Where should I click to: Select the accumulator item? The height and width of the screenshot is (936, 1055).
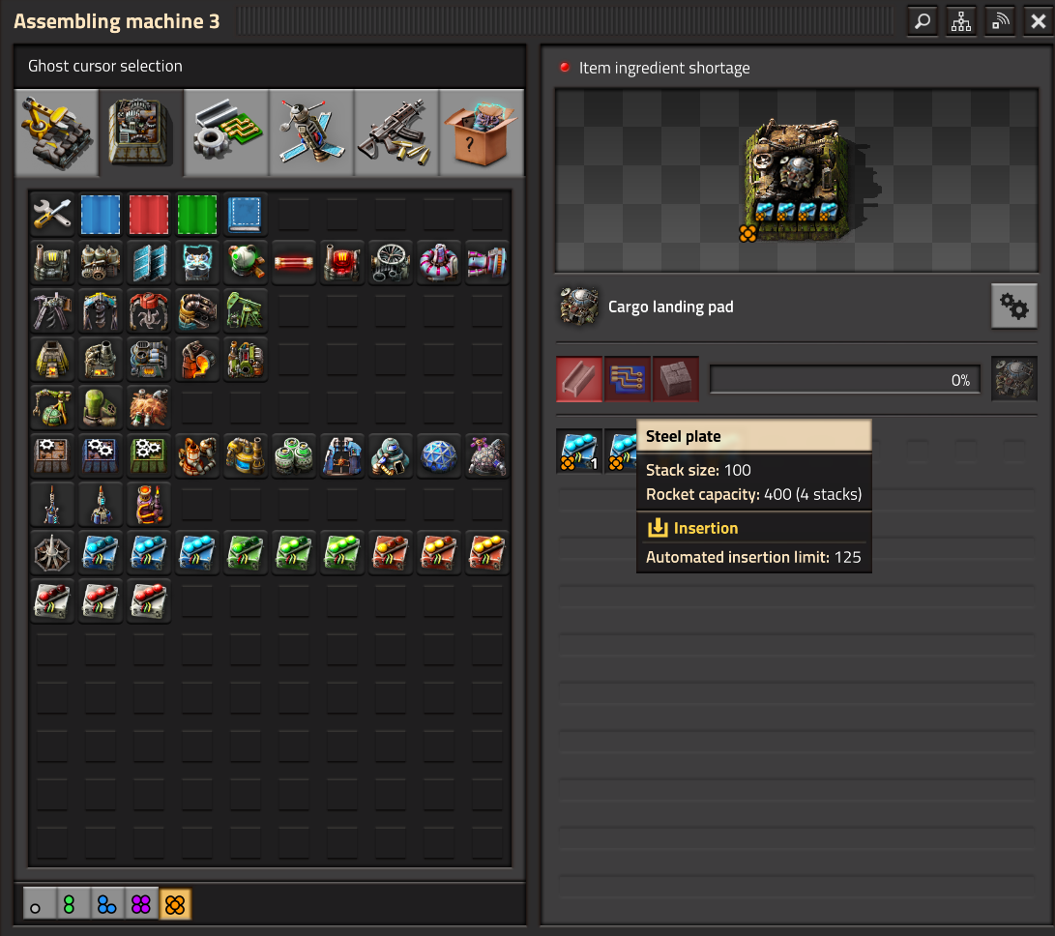click(x=197, y=262)
